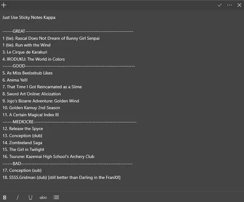Click 'Sword Art Online: Alicization' entry

[x=31, y=94]
